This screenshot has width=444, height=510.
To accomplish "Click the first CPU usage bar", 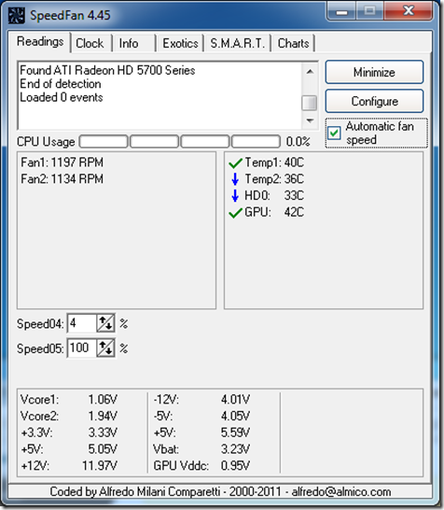I will [104, 141].
